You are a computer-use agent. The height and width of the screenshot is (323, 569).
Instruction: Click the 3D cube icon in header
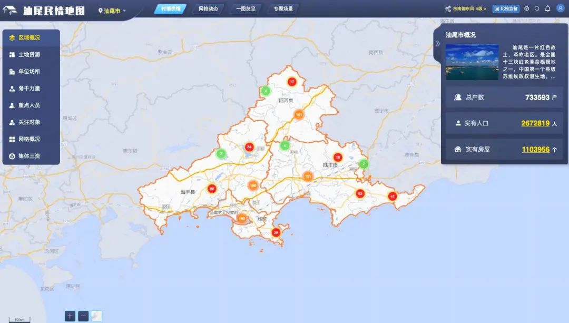click(x=526, y=8)
